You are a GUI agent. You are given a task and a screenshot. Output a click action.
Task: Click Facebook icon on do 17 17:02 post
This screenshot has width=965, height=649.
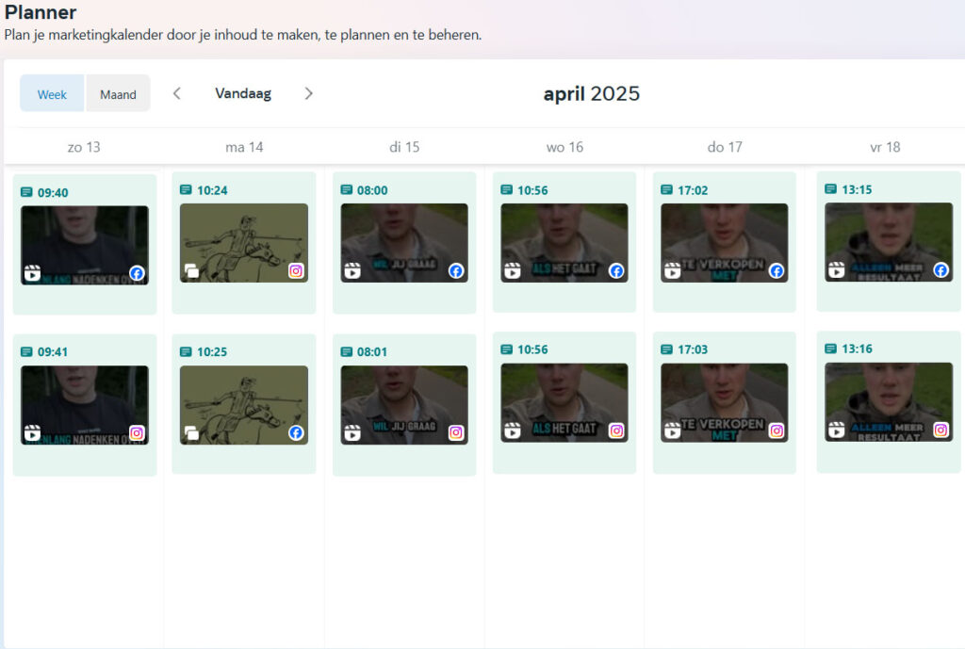pos(777,271)
